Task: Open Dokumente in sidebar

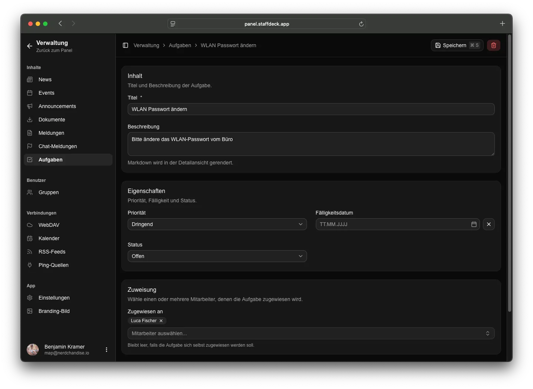Action: click(x=68, y=120)
